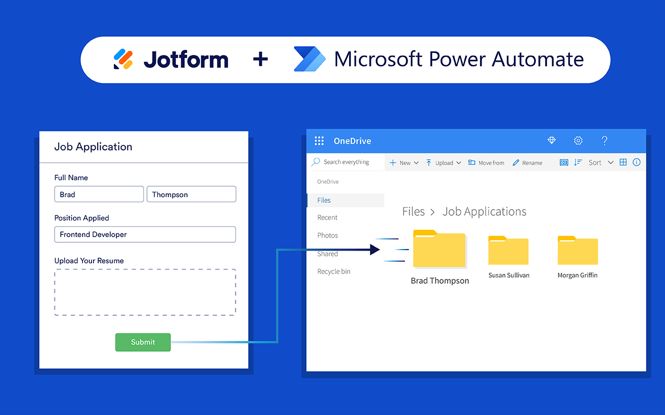The width and height of the screenshot is (665, 415).
Task: Click the slideshow camera icon in the toolbar
Action: pos(564,162)
